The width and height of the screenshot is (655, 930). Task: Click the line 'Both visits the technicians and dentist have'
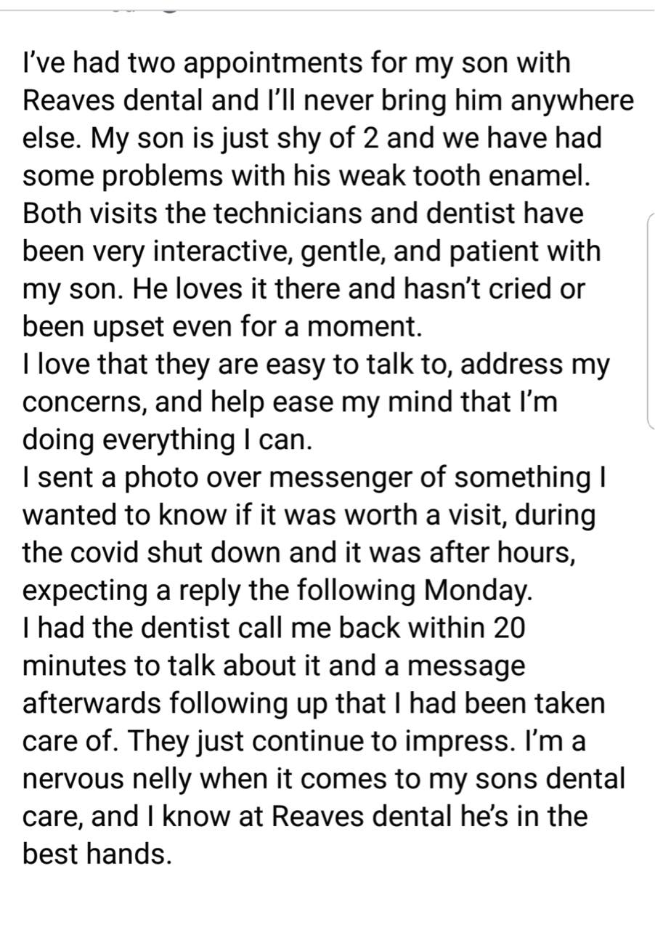(x=304, y=214)
